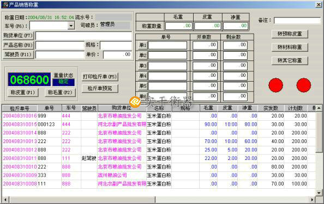Focus the 备注 input field
Viewport: 324px width, 204px height.
tap(297, 21)
